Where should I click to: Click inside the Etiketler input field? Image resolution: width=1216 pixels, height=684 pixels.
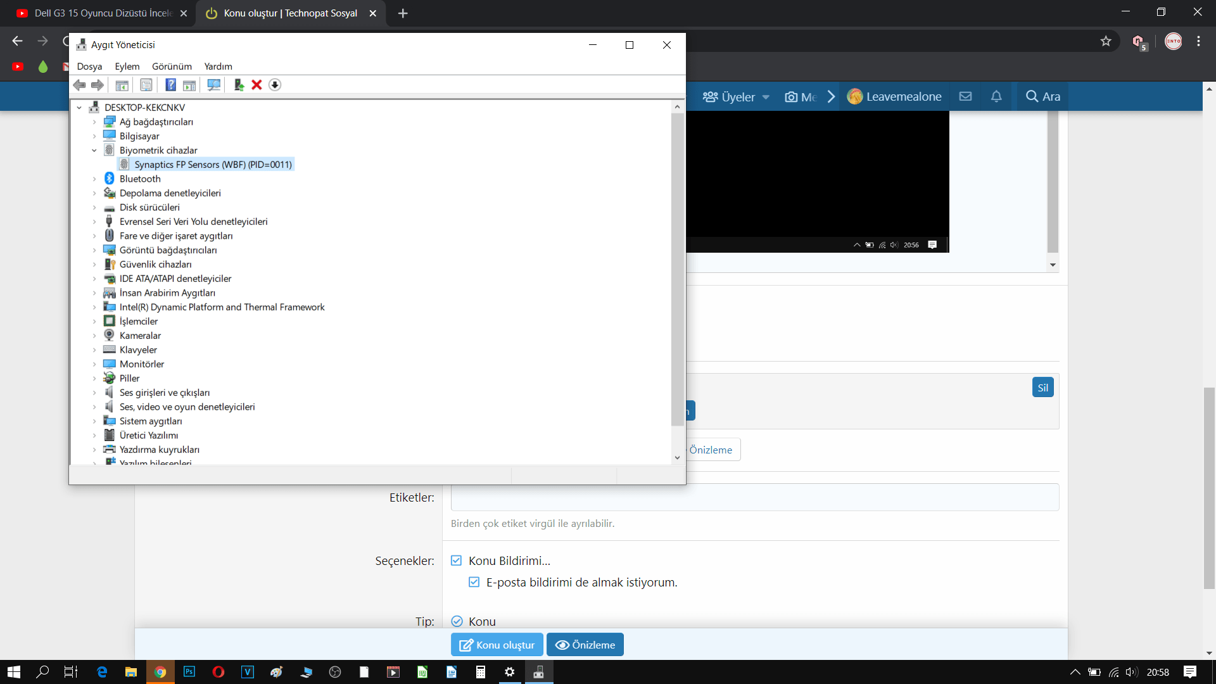point(754,497)
